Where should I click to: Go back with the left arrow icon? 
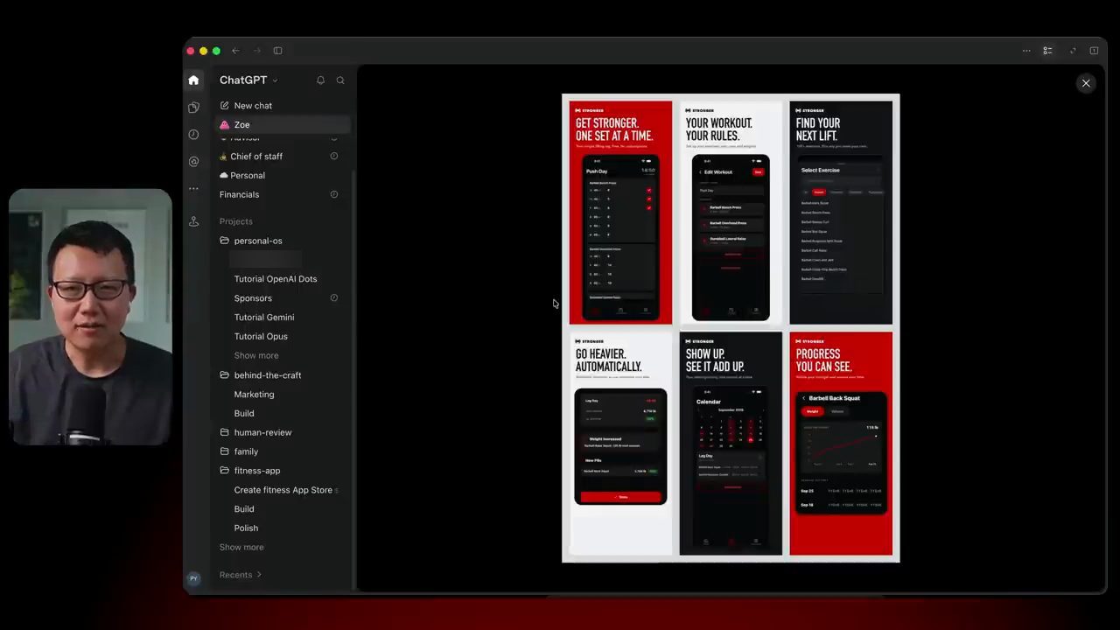click(235, 51)
